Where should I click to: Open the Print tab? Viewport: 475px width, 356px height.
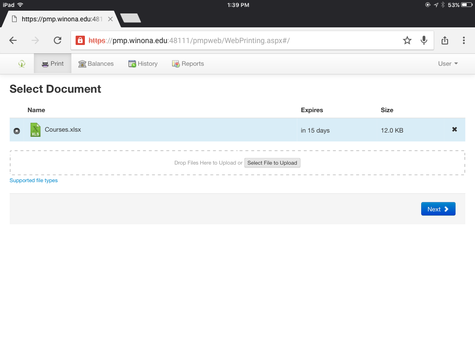[52, 64]
